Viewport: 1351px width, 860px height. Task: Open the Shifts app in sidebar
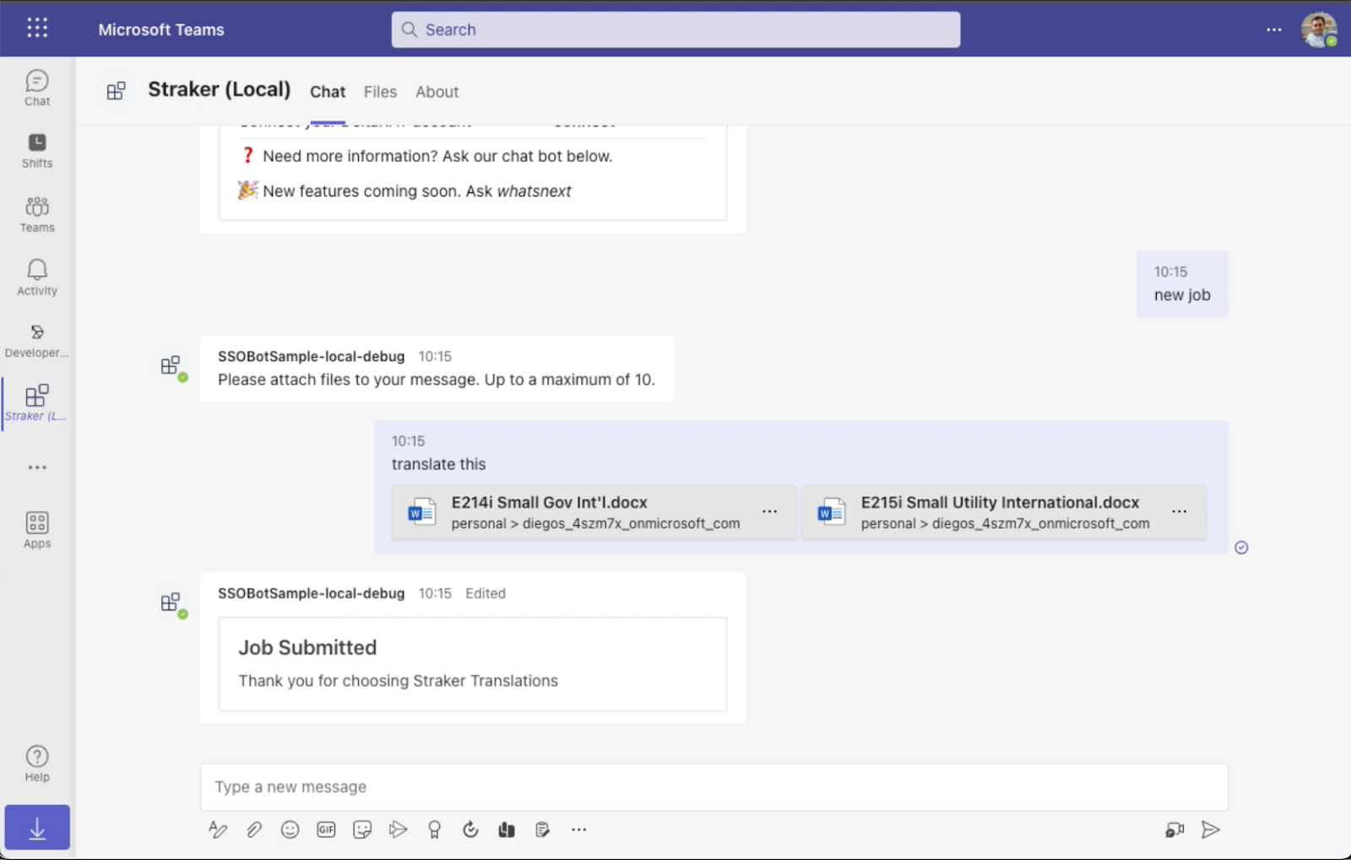click(37, 151)
